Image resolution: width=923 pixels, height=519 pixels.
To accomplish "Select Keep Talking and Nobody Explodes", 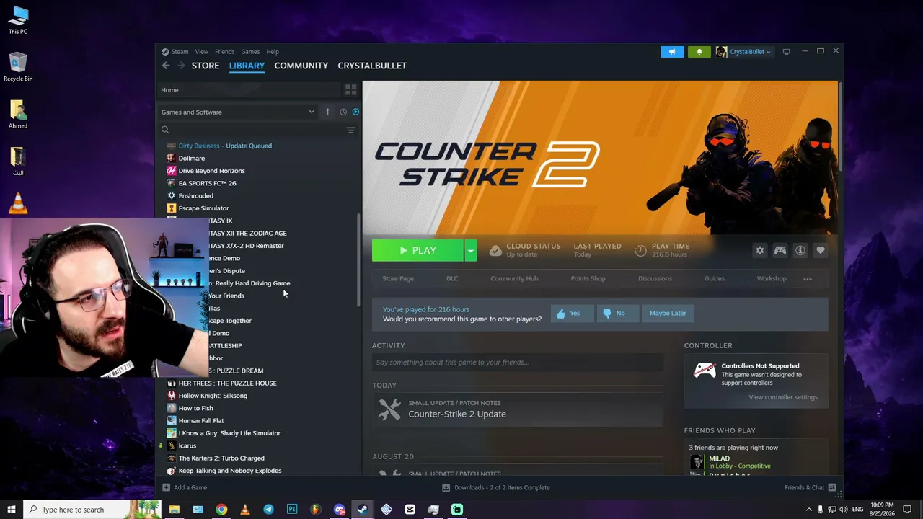I will tap(230, 471).
